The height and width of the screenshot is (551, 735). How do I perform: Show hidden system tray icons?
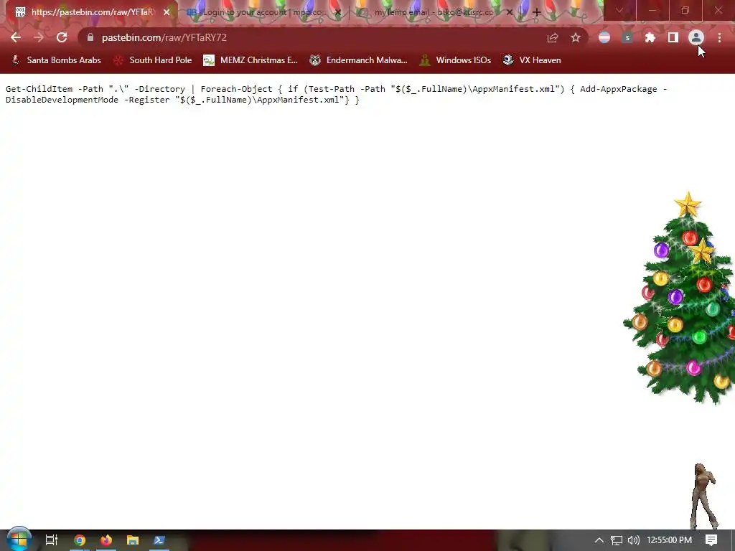point(599,540)
